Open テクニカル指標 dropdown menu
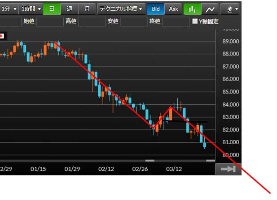Screen dimensions: 277x200 (121, 9)
